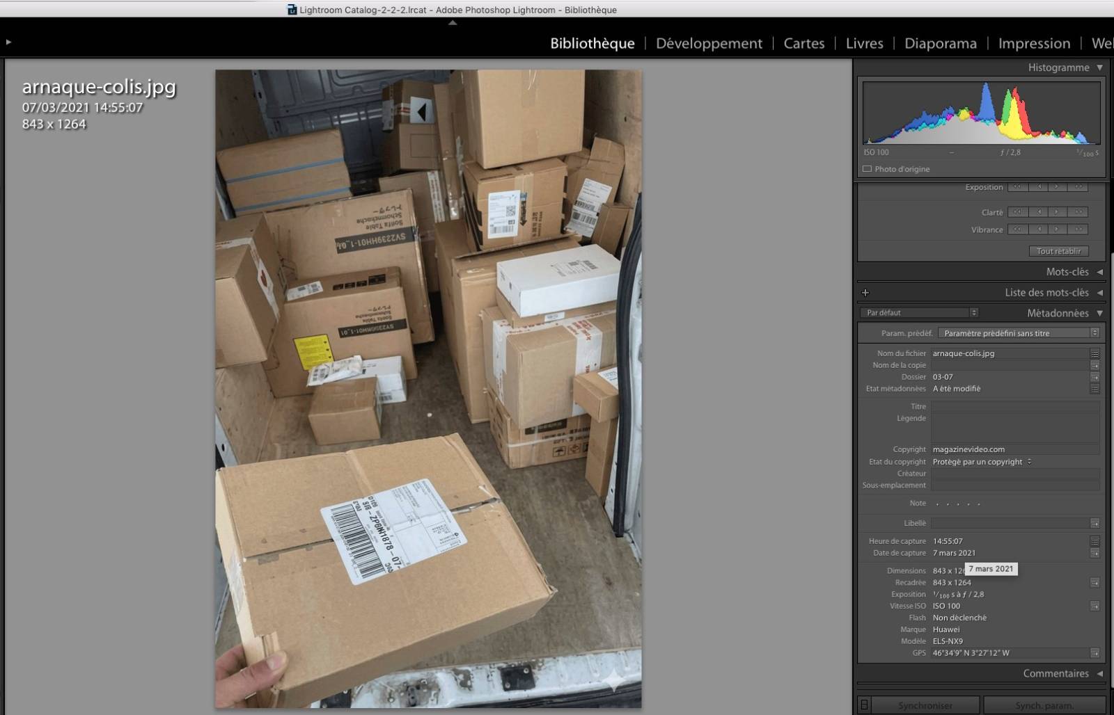Viewport: 1114px width, 715px height.
Task: Increase Exposition with the single right arrow
Action: 1056,187
